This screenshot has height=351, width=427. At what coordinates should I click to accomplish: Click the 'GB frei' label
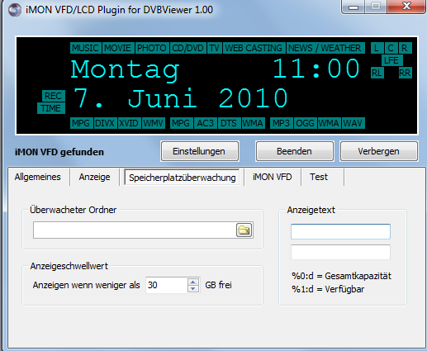click(x=218, y=285)
